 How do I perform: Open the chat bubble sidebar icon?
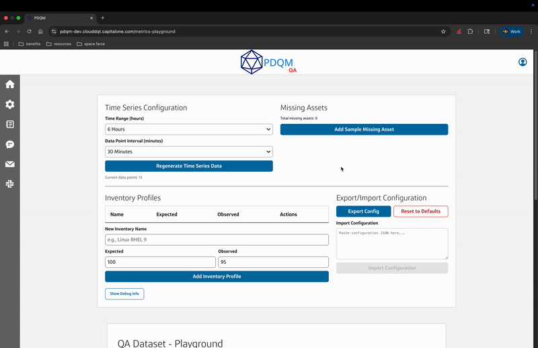(10, 145)
